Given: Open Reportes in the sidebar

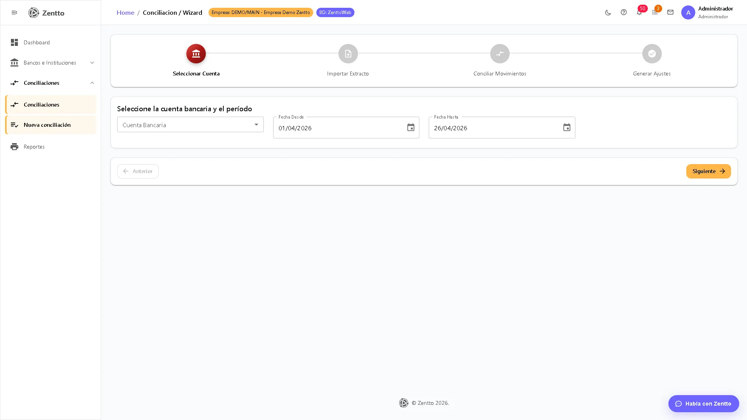Looking at the screenshot, I should [51, 147].
